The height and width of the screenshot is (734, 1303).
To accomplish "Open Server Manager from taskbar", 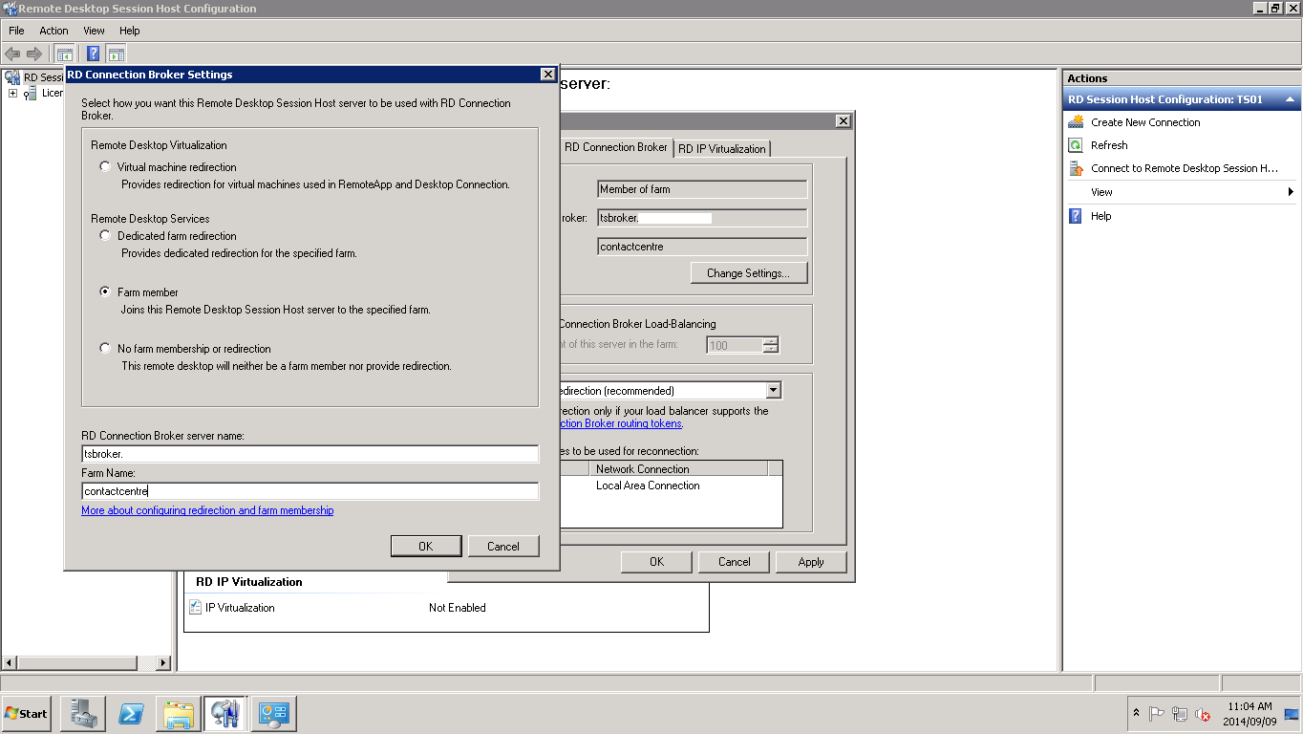I will point(82,713).
